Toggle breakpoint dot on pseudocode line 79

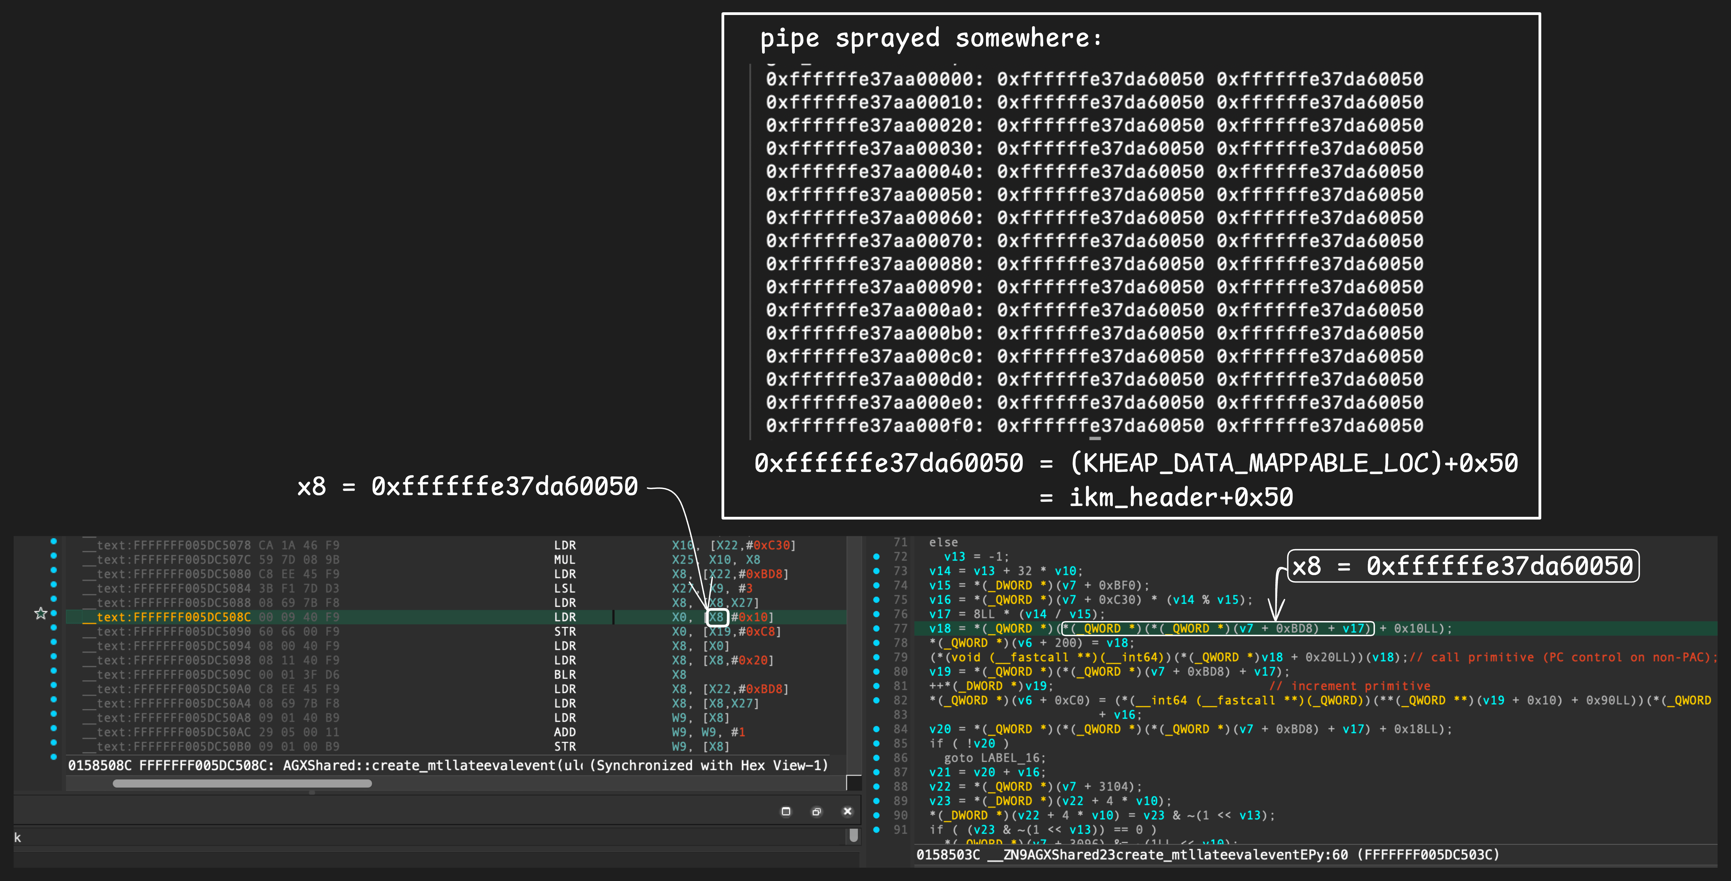(x=876, y=658)
